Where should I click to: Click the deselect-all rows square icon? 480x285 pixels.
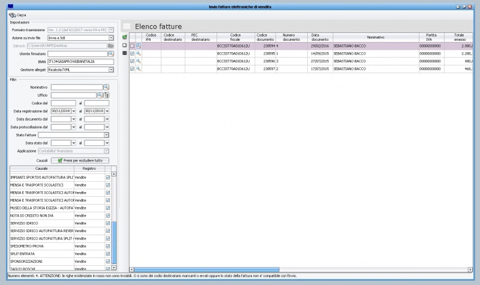pos(124,45)
